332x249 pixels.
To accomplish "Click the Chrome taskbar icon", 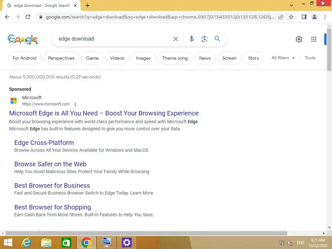I will pyautogui.click(x=86, y=243).
